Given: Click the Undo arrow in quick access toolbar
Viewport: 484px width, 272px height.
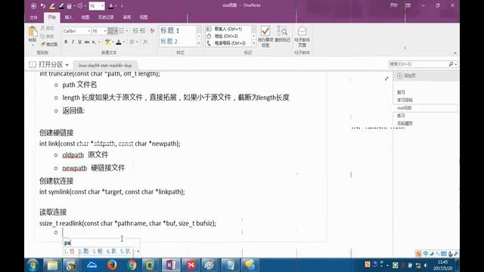Looking at the screenshot, I should point(43,6).
